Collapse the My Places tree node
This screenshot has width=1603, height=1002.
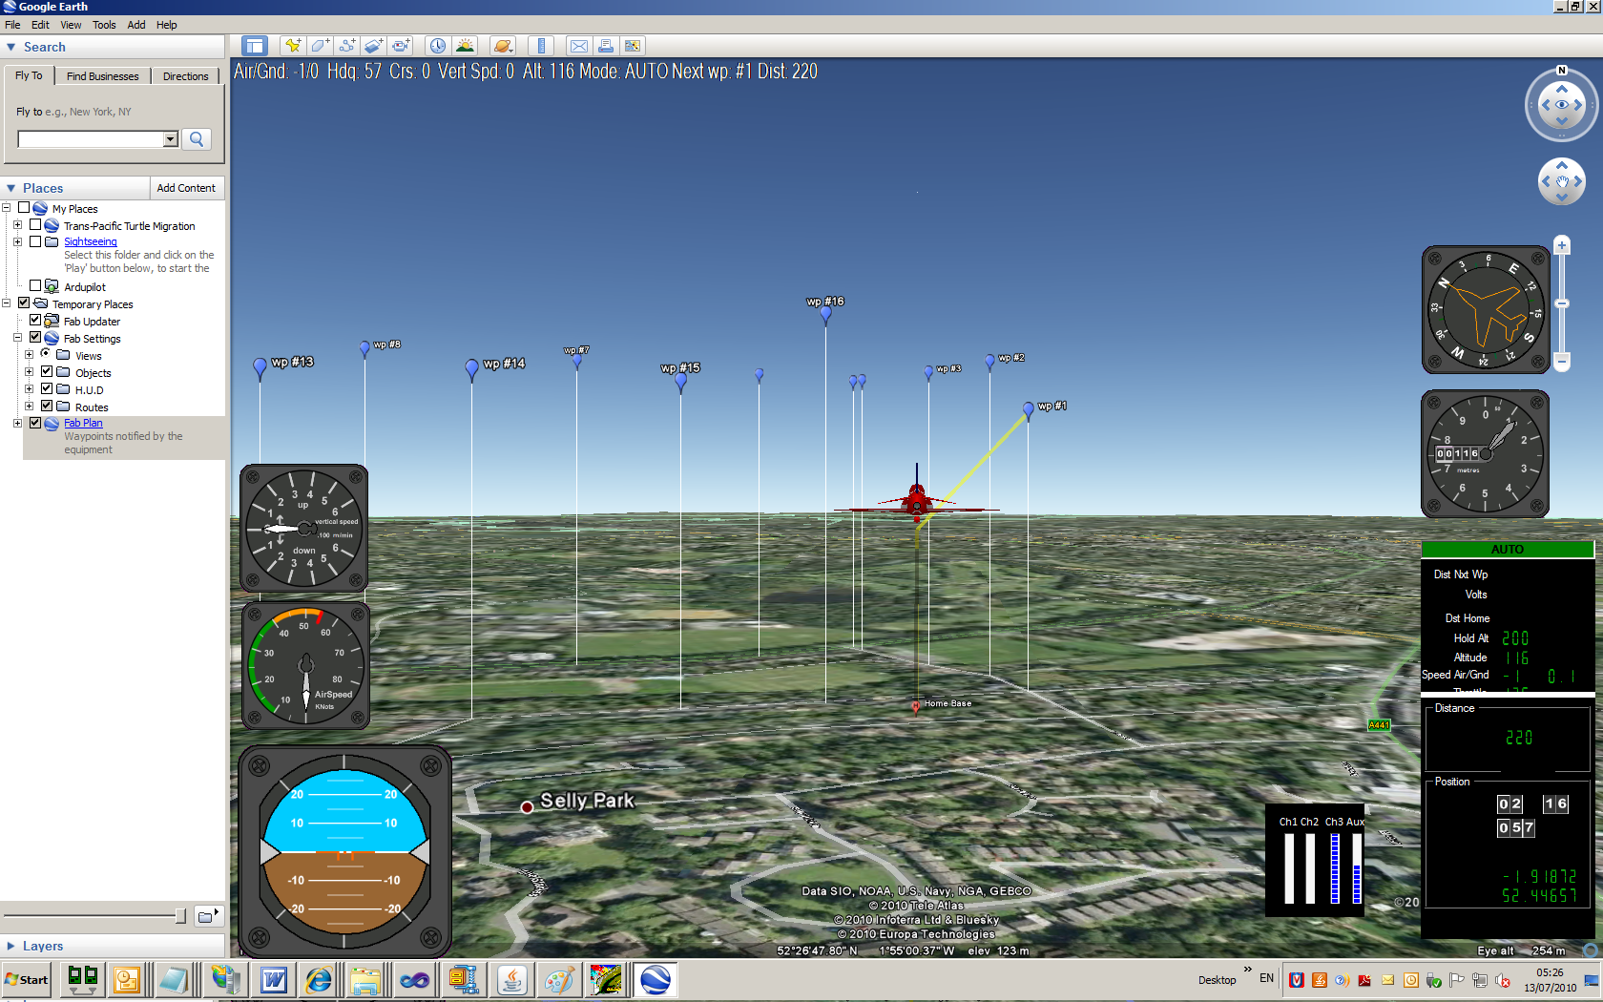tap(6, 208)
